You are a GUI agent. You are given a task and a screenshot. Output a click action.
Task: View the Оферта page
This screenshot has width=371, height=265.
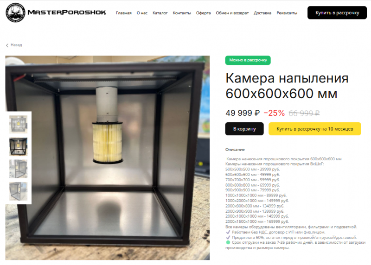[x=203, y=13]
